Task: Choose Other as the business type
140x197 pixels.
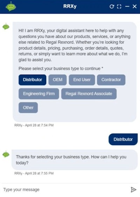Action: pyautogui.click(x=28, y=108)
